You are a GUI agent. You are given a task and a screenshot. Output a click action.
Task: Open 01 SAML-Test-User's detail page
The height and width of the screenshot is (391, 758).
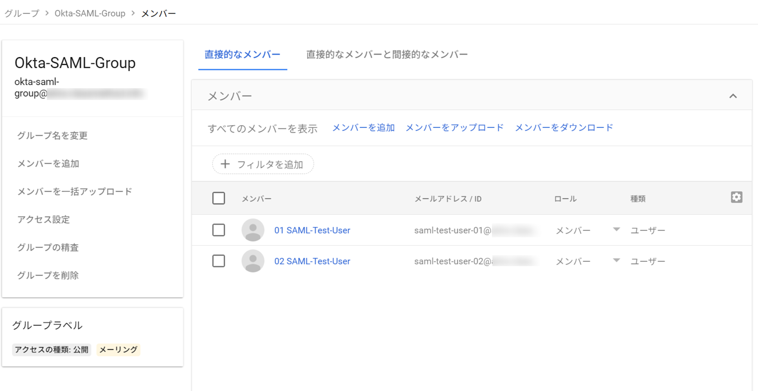tap(312, 230)
